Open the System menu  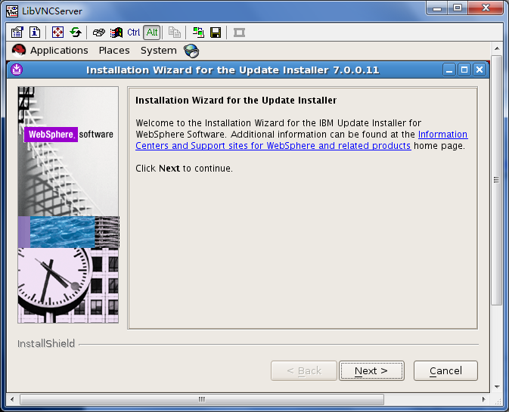click(159, 51)
